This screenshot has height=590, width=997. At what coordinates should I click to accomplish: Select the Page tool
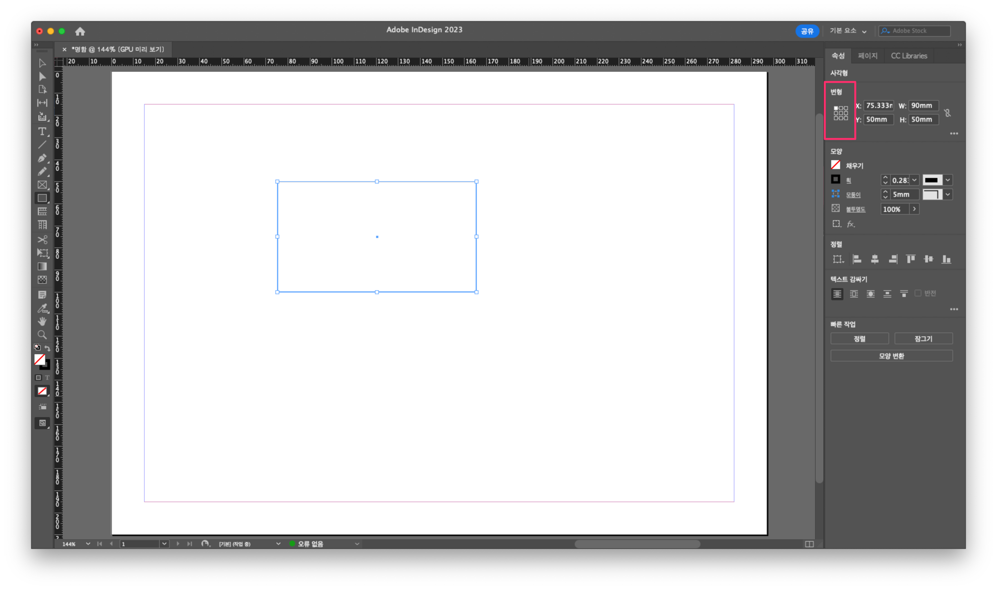pyautogui.click(x=42, y=90)
